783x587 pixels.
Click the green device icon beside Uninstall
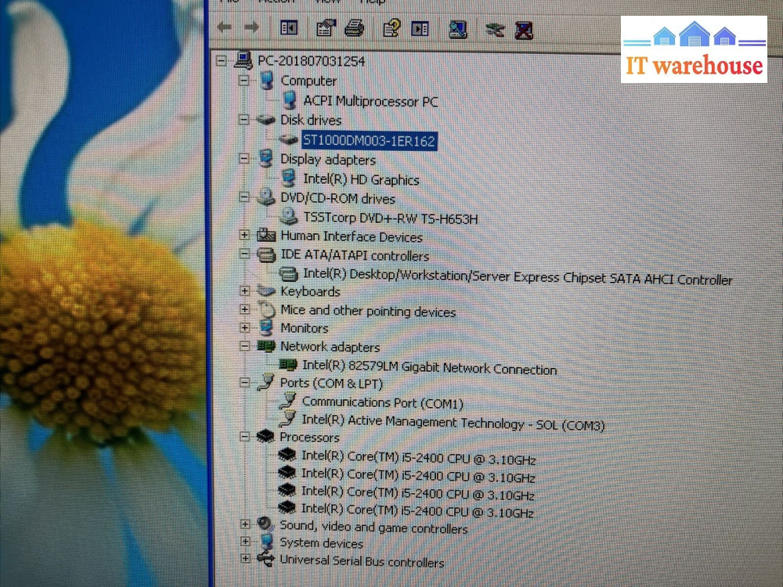point(494,30)
